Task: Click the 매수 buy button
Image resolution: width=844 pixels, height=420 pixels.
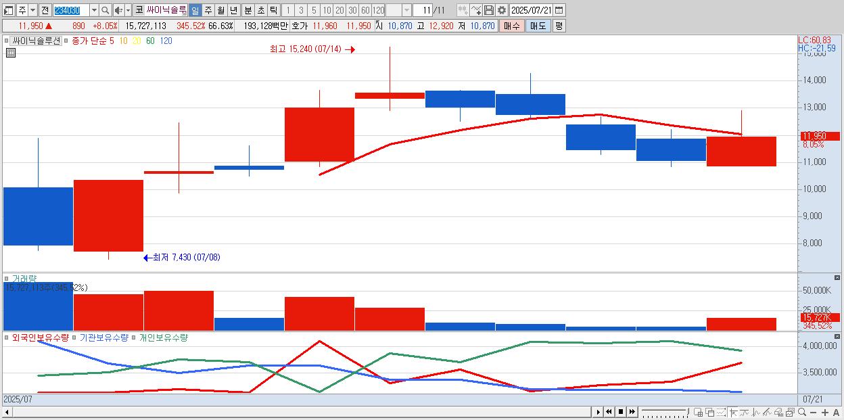Action: [512, 26]
